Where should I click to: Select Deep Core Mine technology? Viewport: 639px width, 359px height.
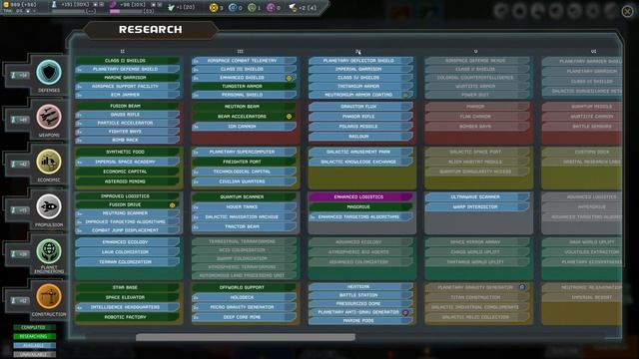click(244, 317)
